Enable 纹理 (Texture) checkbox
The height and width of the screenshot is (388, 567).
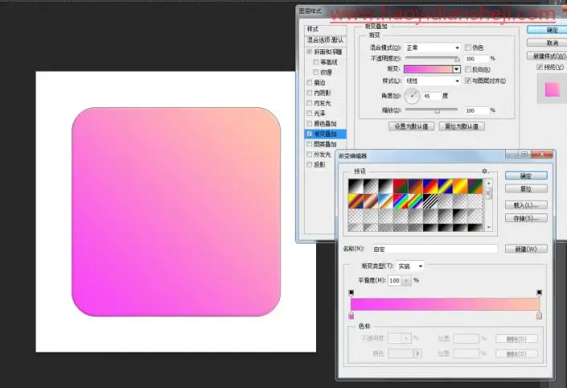[x=316, y=72]
